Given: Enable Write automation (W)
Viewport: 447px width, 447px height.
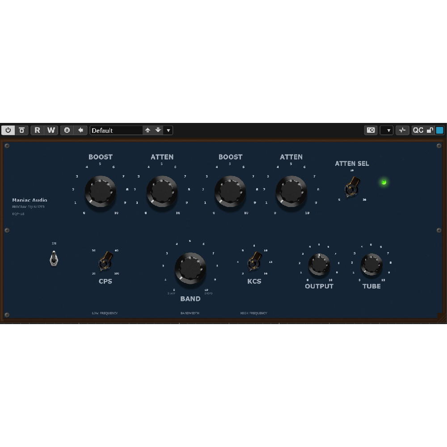Looking at the screenshot, I should click(x=51, y=130).
